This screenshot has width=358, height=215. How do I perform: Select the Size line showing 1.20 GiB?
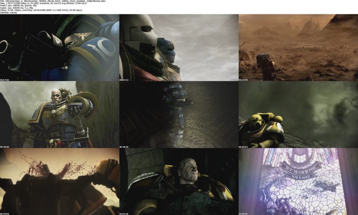(43, 3)
